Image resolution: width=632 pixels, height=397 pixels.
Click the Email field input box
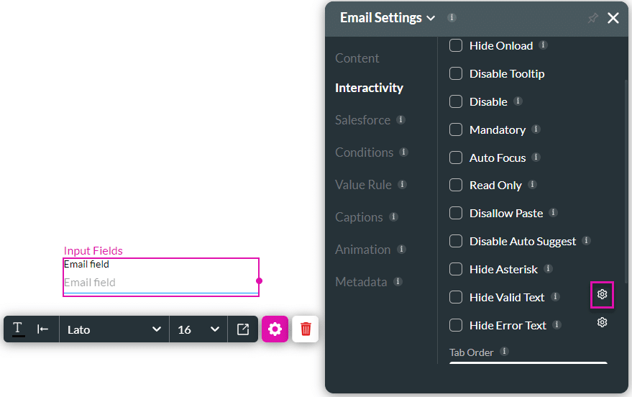coord(160,283)
